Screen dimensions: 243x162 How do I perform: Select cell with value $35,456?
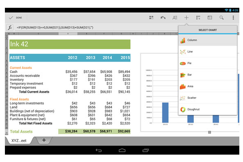pos(71,72)
